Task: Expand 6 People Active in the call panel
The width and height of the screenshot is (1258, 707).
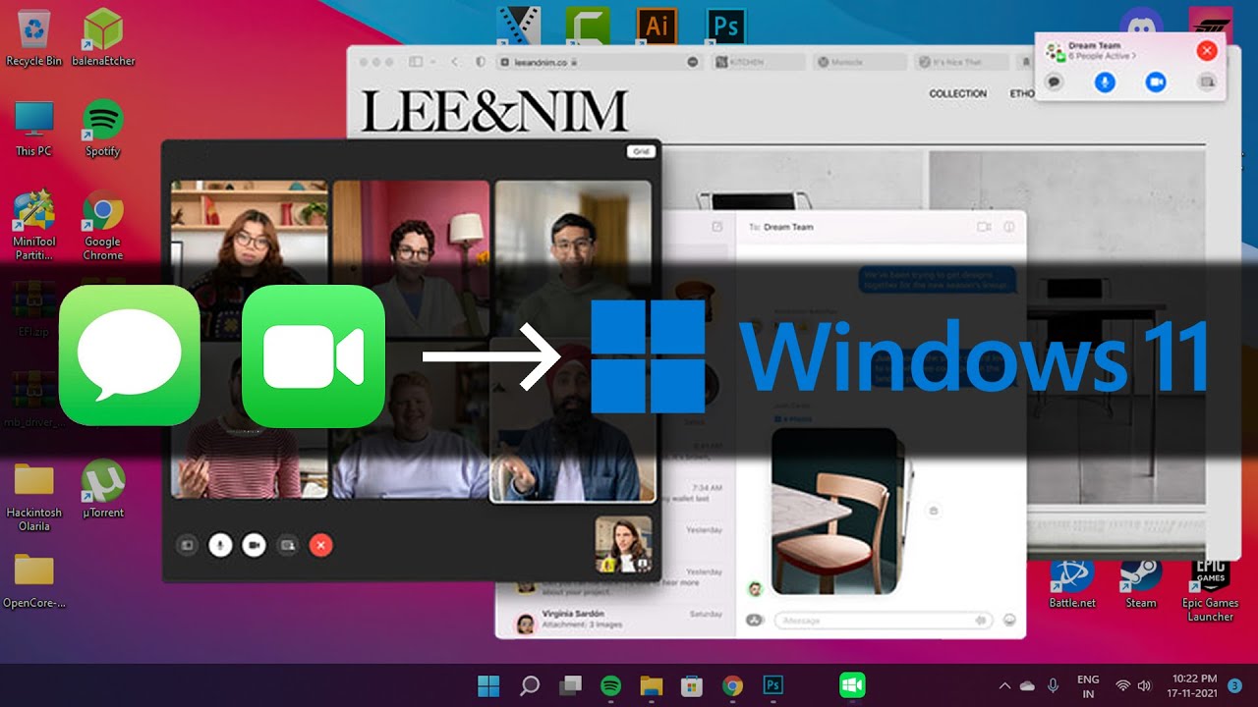Action: click(x=1102, y=56)
